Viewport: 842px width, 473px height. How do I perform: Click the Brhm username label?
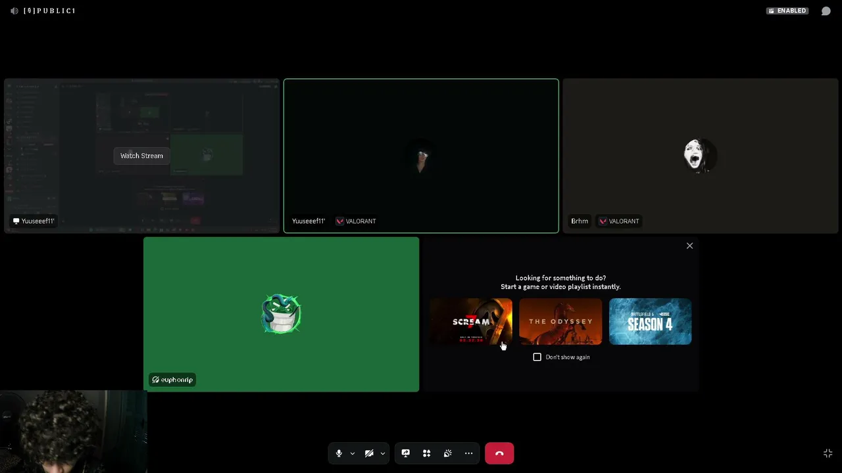tap(580, 221)
